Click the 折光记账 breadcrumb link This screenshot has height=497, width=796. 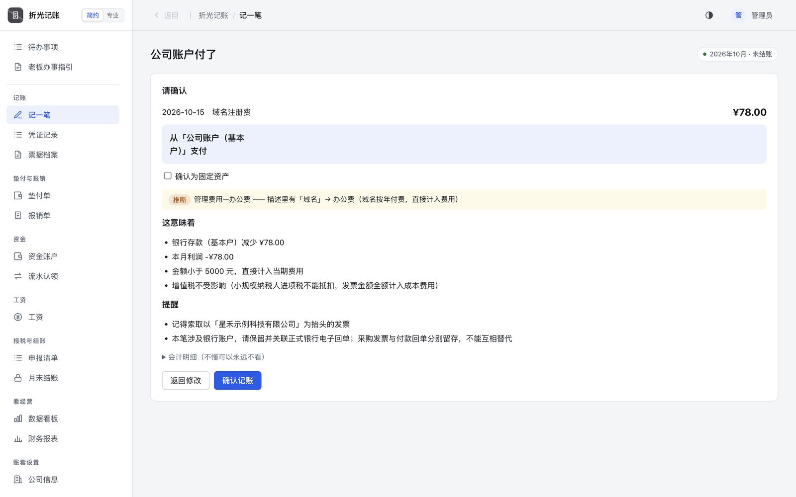pyautogui.click(x=213, y=15)
